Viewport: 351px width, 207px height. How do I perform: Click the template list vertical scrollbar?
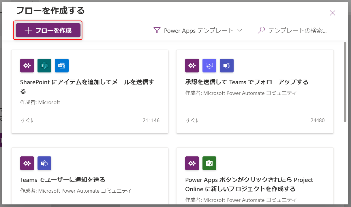tap(345, 82)
